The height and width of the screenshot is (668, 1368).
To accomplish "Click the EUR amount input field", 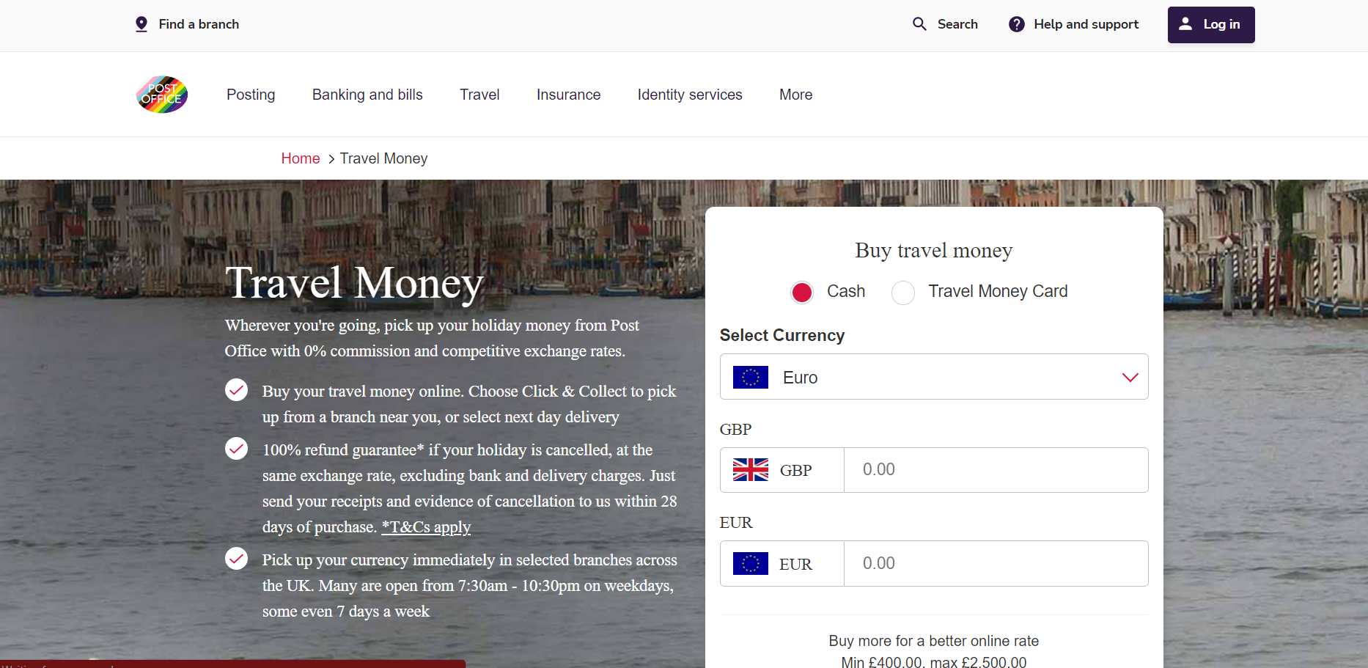I will click(996, 564).
